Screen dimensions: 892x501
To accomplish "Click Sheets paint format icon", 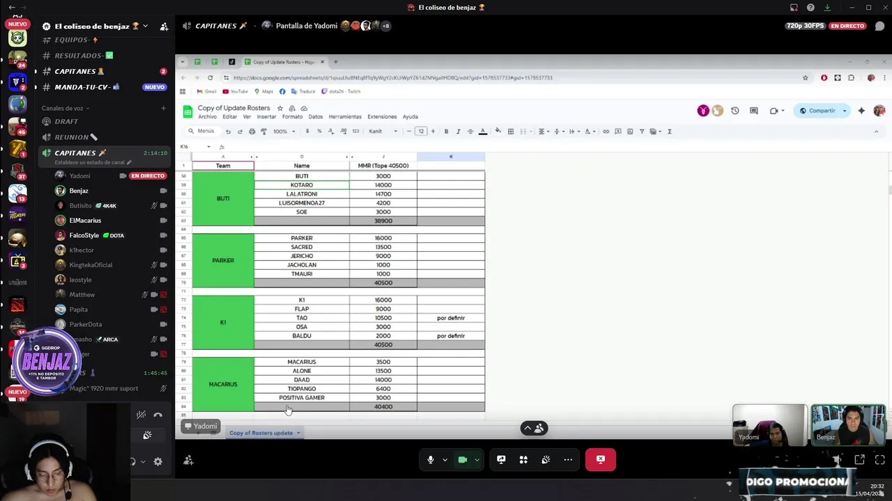I will 263,132.
